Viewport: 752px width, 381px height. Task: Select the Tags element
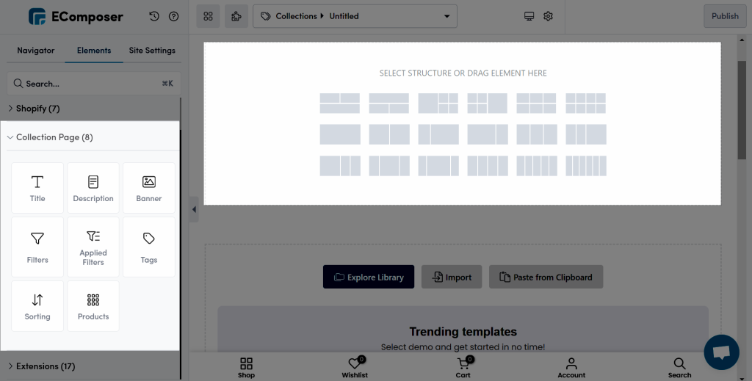pyautogui.click(x=148, y=247)
